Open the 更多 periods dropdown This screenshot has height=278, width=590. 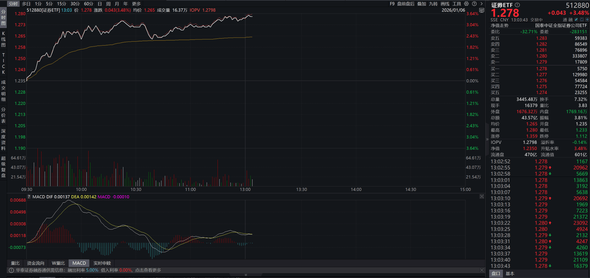[136, 3]
